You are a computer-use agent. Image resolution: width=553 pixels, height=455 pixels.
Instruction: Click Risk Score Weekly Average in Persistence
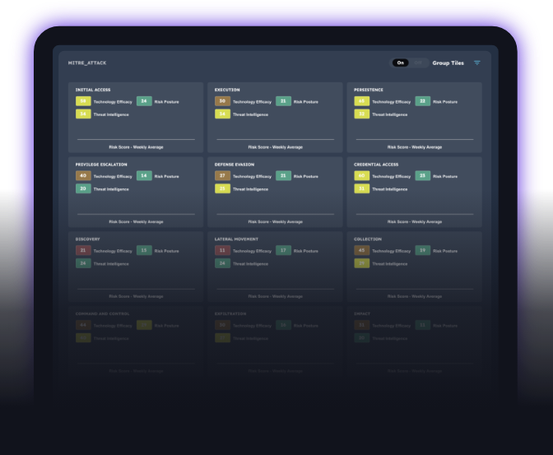[415, 147]
